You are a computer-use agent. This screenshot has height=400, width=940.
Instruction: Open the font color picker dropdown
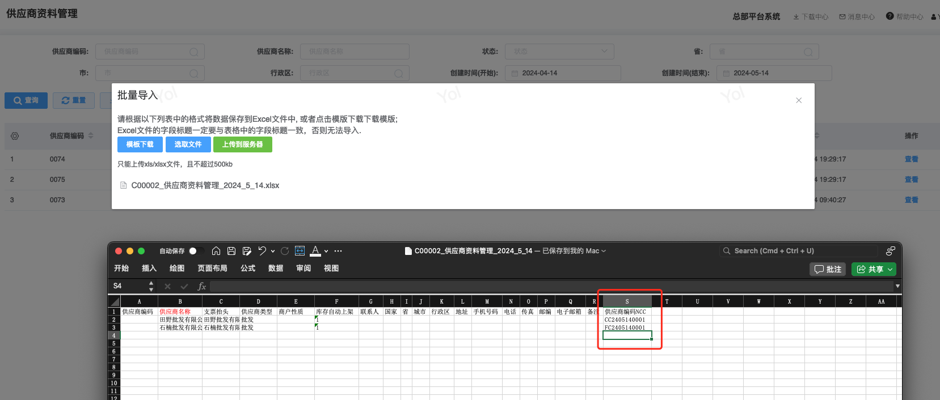326,251
